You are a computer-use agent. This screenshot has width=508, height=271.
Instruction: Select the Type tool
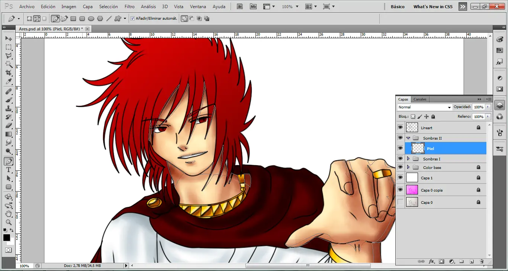[8, 170]
